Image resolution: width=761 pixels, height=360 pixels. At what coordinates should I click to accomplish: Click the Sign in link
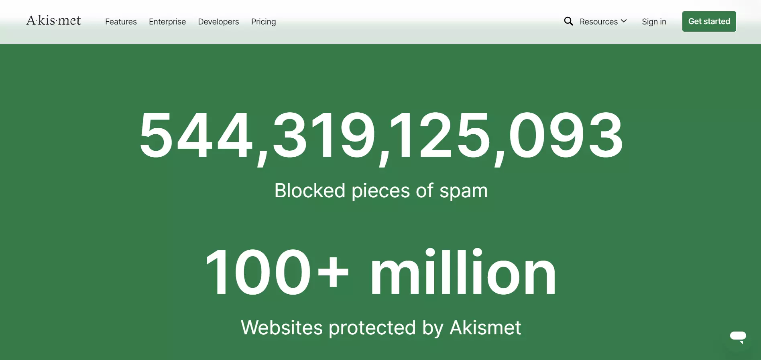654,22
